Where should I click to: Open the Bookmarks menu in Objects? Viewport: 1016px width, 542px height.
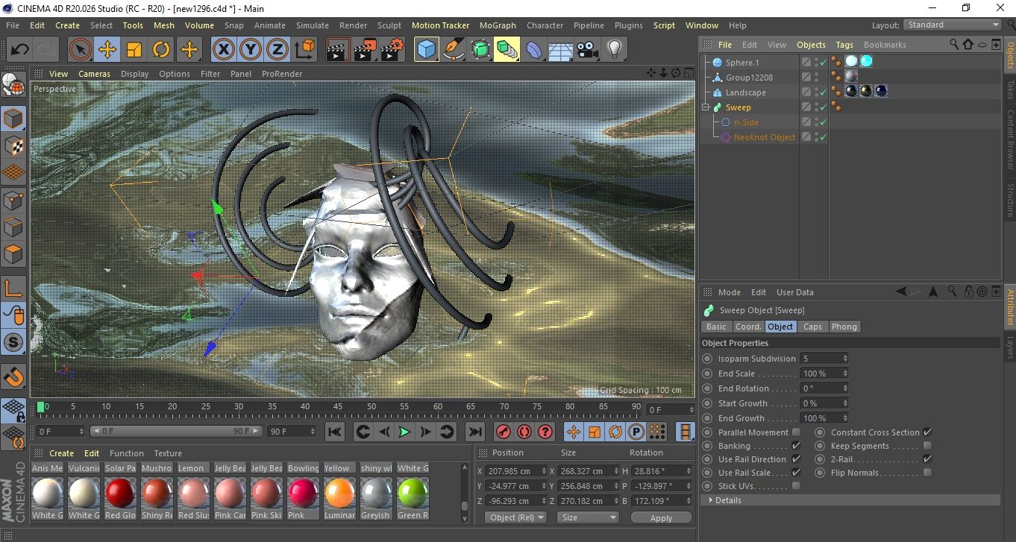(x=885, y=45)
